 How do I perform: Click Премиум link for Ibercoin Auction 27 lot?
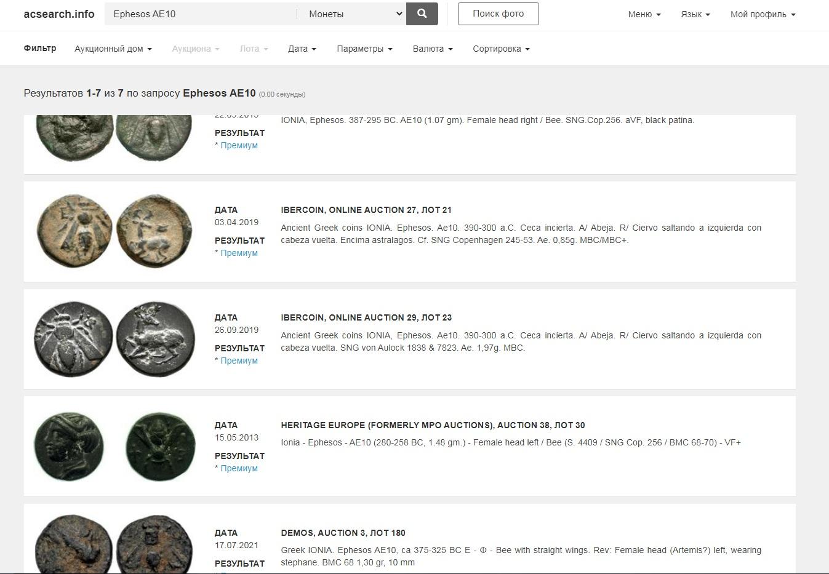click(239, 253)
